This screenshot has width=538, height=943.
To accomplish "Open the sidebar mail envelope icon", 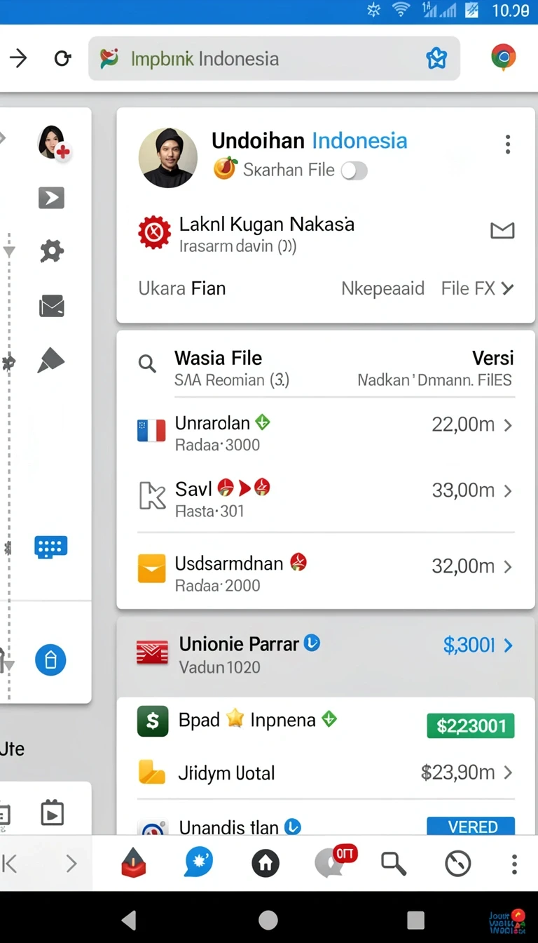I will pos(52,306).
